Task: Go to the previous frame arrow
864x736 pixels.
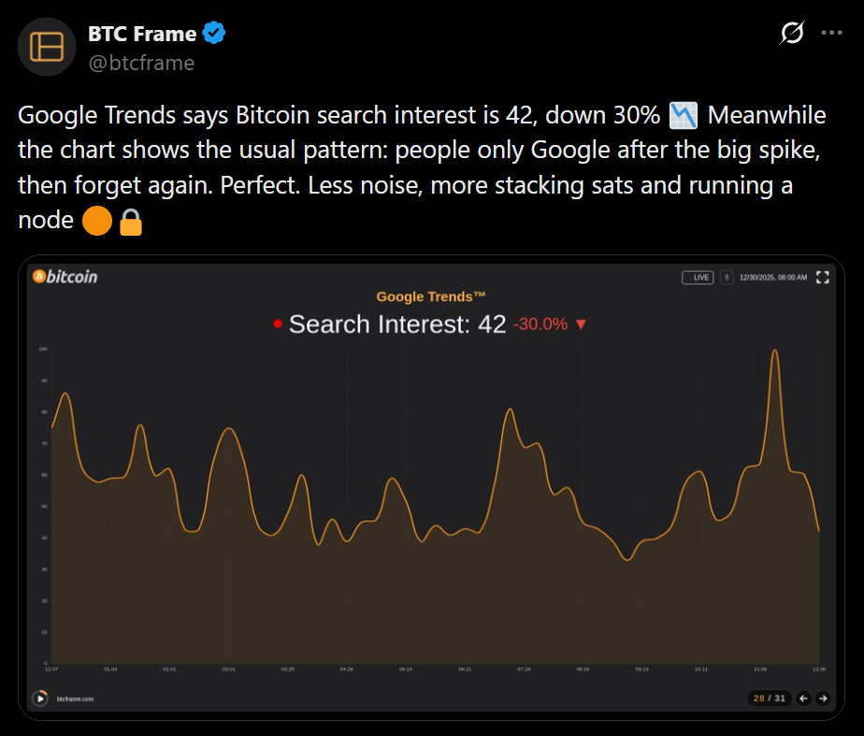Action: click(x=803, y=698)
